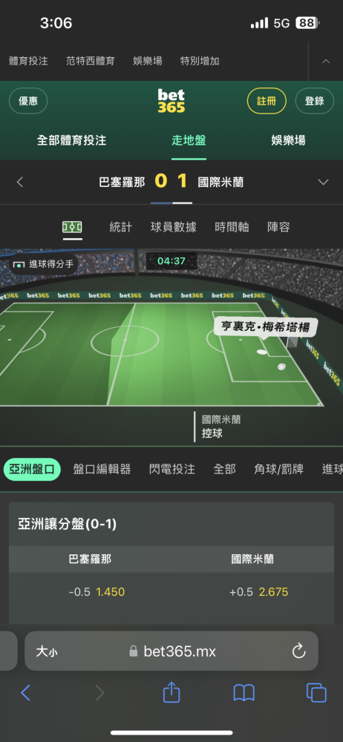Viewport: 343px width, 742px height.
Task: Reload the bet365.mx page
Action: pos(298,651)
